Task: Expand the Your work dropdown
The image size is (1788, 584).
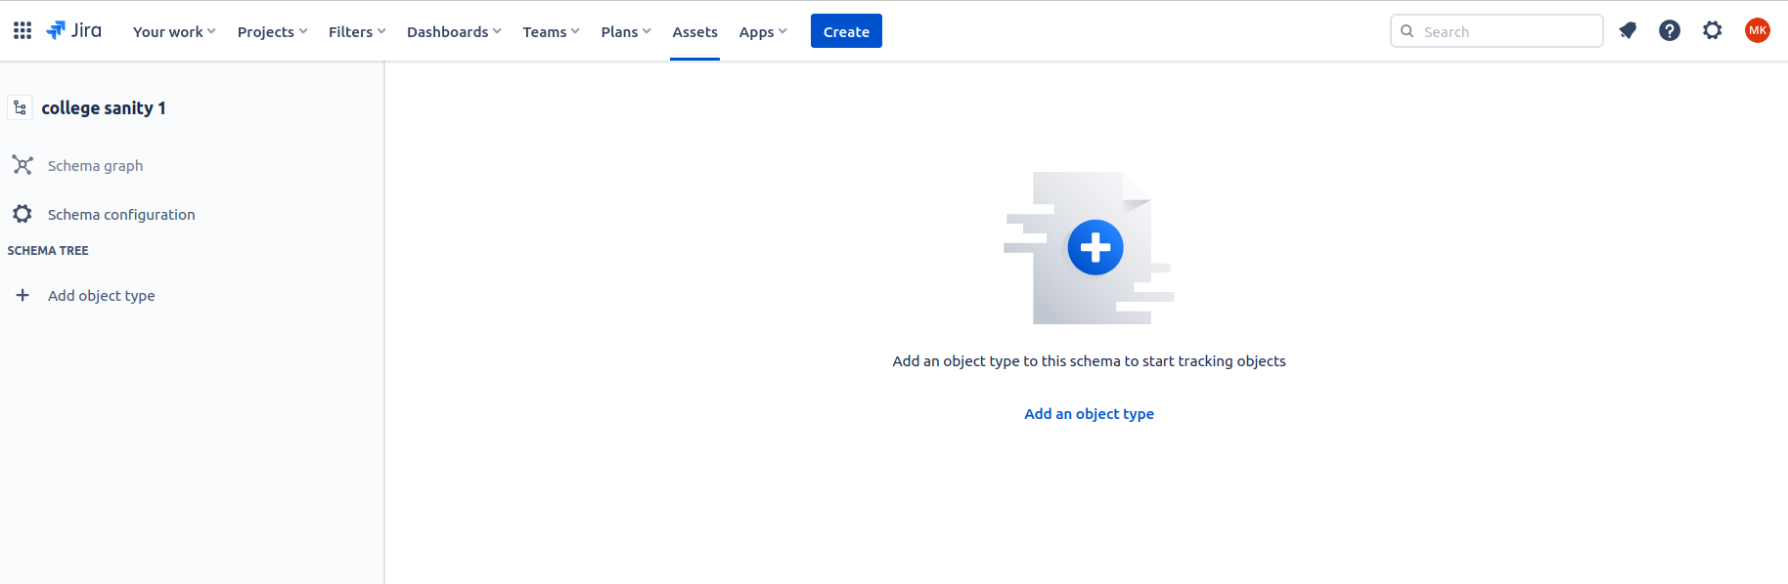Action: [x=174, y=31]
